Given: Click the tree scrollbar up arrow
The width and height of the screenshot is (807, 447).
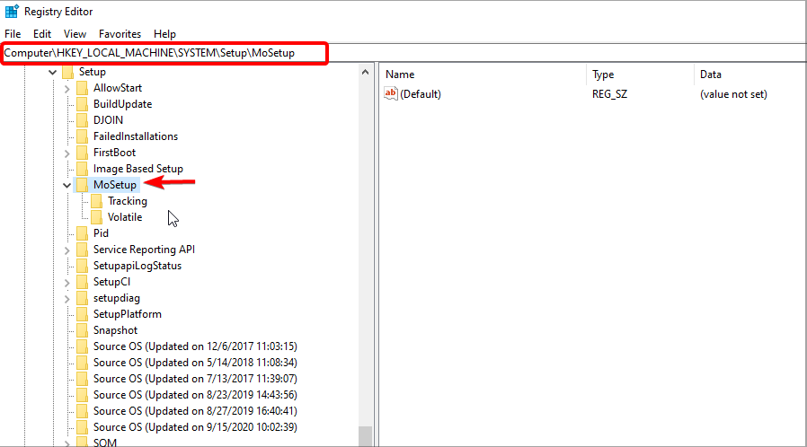Looking at the screenshot, I should click(366, 72).
